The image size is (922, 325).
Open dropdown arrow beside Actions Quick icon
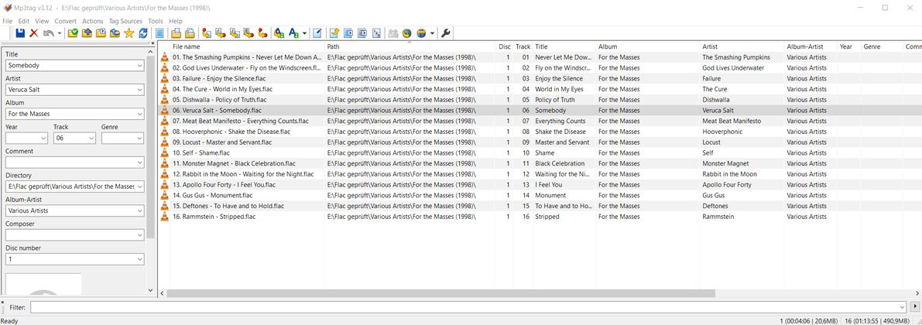point(304,33)
